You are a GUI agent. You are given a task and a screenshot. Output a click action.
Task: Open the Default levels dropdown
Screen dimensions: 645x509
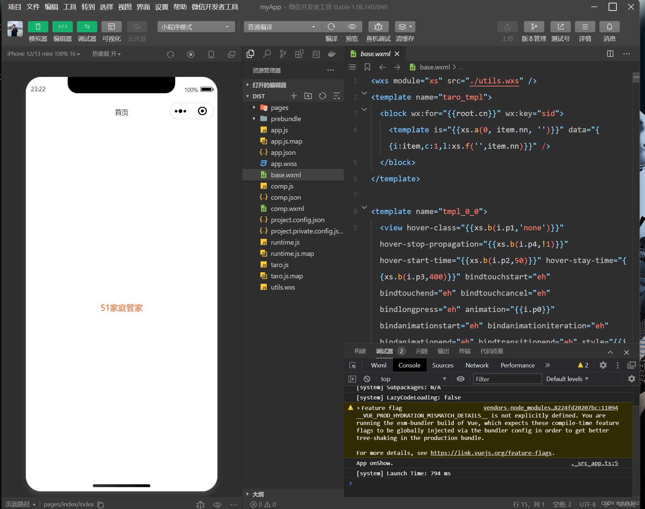tap(567, 379)
